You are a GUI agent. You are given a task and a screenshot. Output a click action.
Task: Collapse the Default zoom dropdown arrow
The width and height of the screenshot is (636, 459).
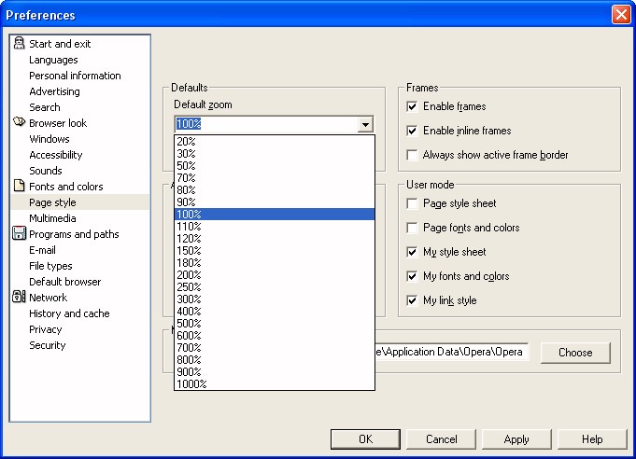[365, 124]
